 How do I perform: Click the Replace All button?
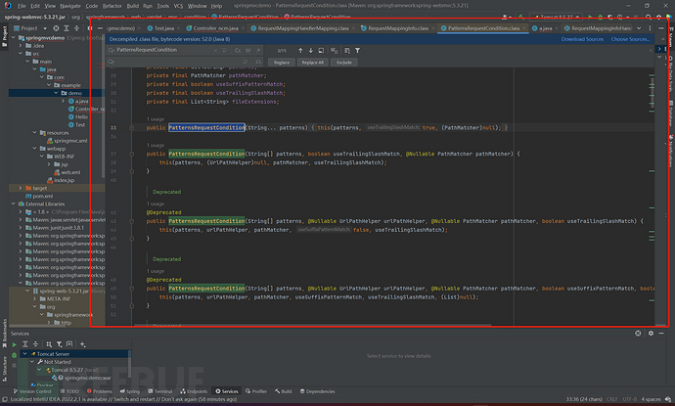point(312,63)
